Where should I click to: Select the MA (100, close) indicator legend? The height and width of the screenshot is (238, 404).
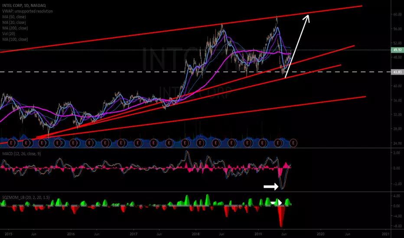15,39
